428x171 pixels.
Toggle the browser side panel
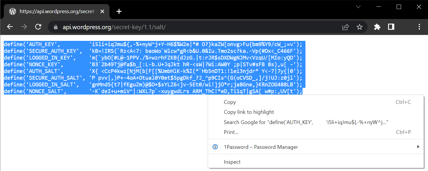[x=391, y=27]
